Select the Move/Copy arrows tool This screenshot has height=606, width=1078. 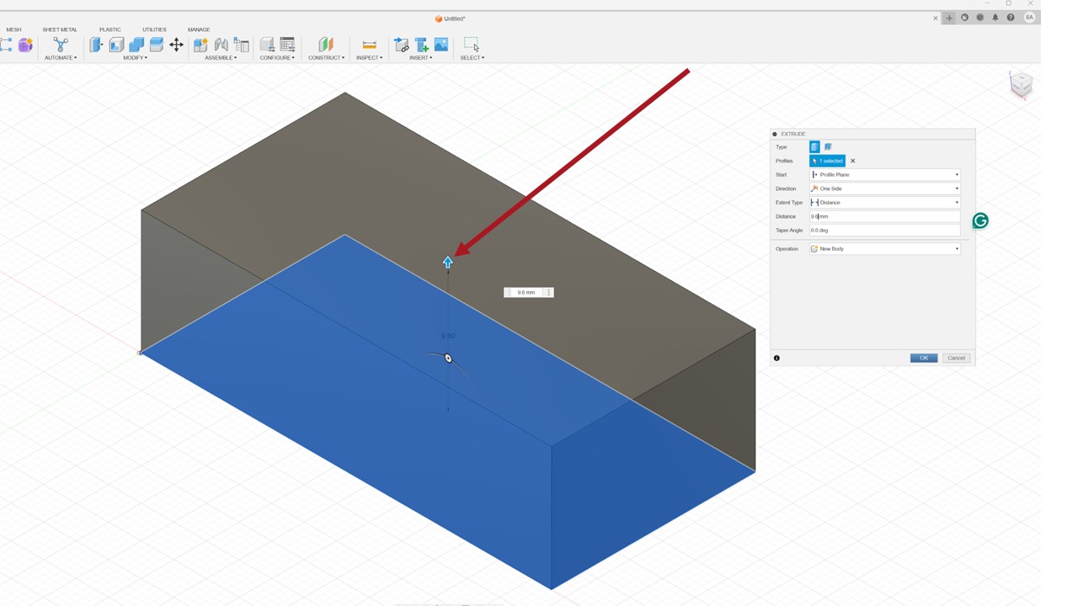point(176,45)
